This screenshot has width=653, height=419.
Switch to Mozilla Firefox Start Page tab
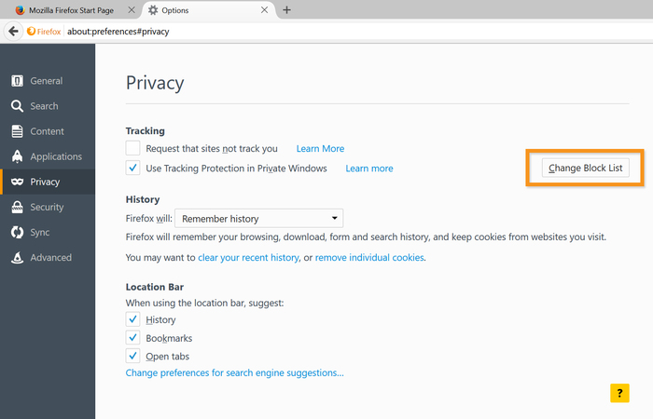tap(65, 9)
